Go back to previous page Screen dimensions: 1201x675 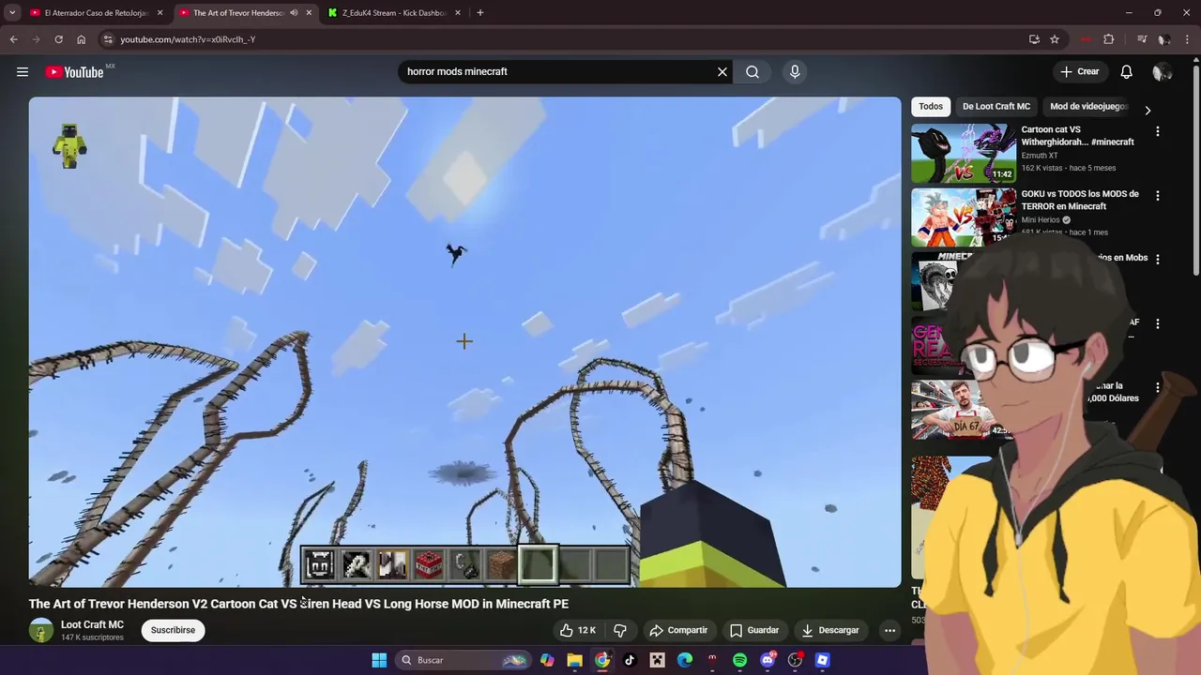[13, 39]
